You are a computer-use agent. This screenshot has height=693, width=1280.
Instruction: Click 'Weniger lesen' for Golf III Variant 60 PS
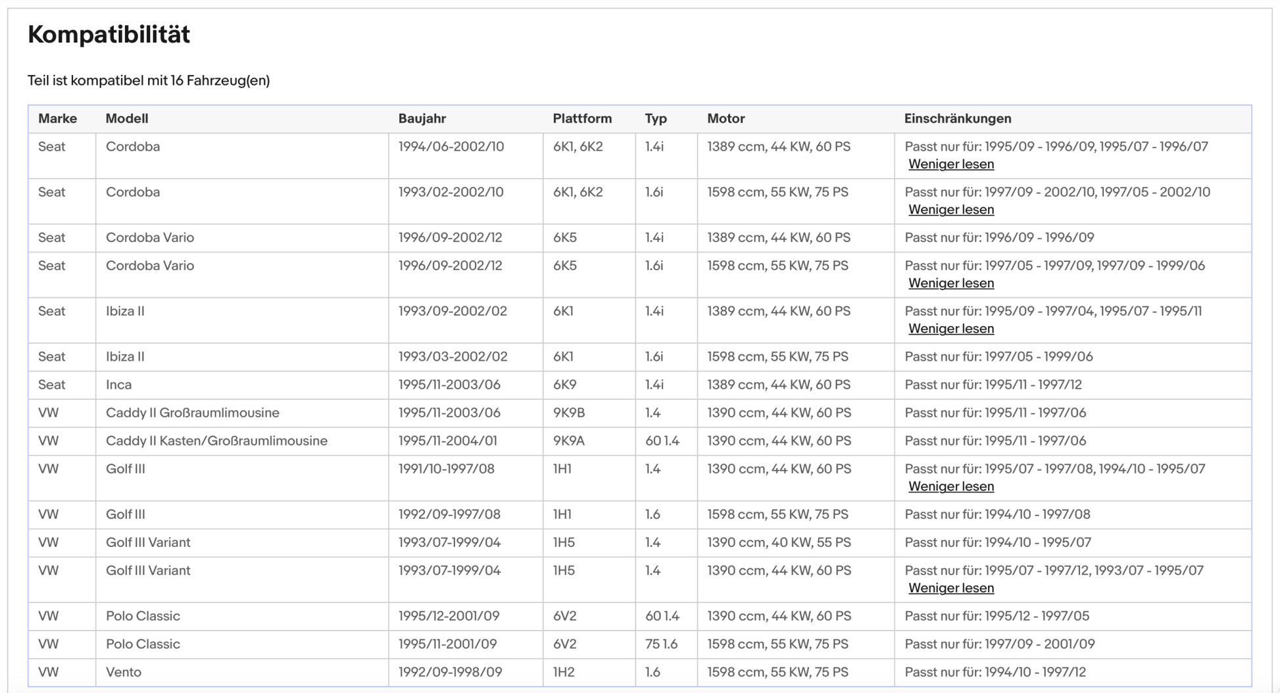pos(950,588)
